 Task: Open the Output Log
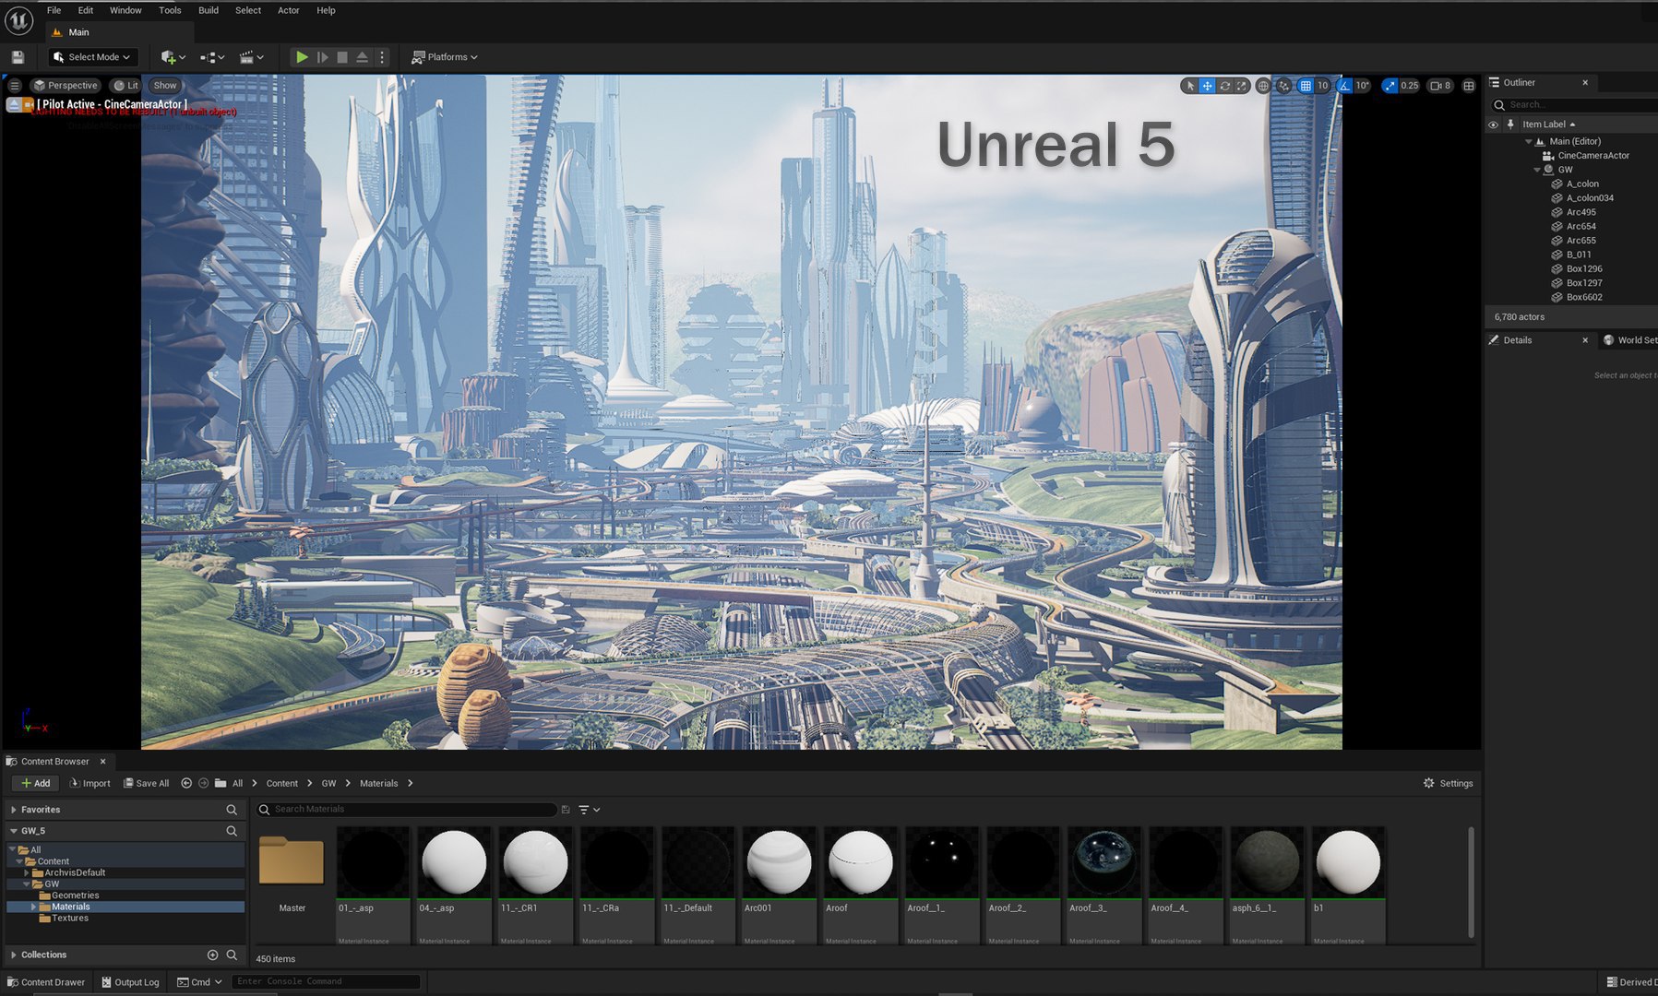(x=130, y=982)
